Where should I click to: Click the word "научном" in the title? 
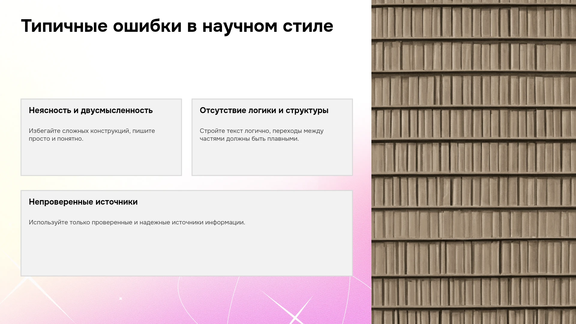tap(240, 26)
